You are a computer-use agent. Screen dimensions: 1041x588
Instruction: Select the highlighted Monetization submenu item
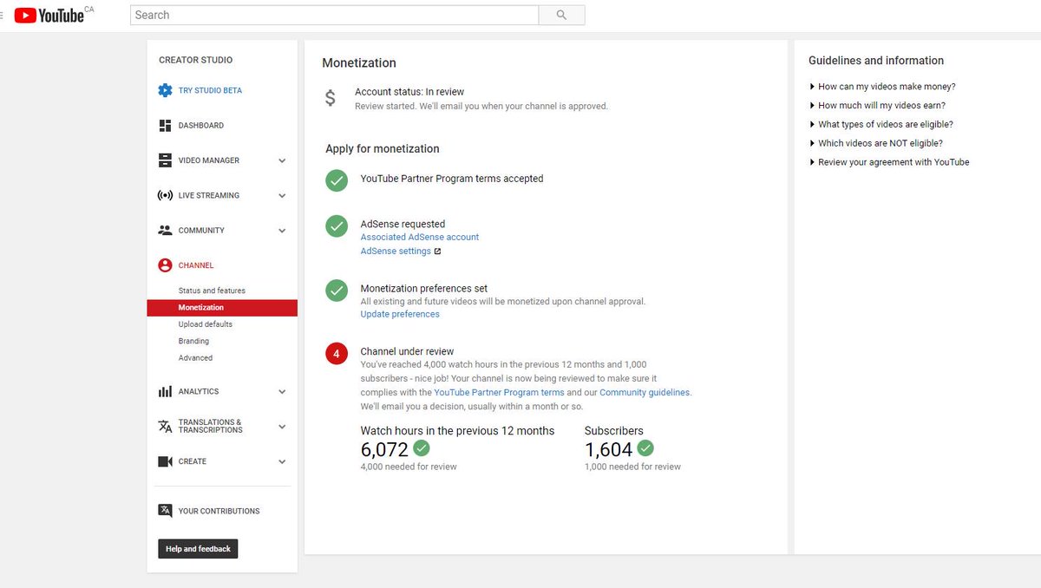(222, 308)
